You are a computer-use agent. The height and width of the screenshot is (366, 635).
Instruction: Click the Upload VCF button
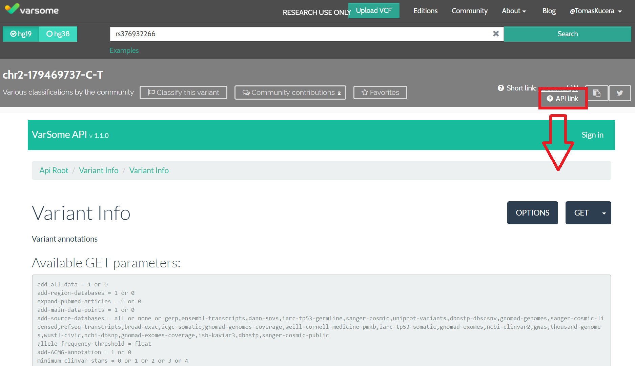[x=374, y=11]
